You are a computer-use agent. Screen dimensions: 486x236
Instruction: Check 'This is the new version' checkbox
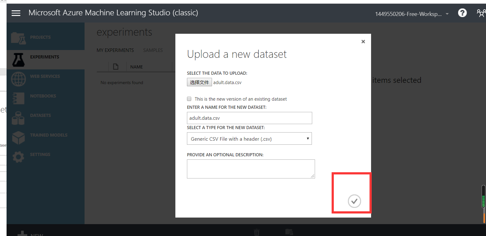pyautogui.click(x=189, y=99)
